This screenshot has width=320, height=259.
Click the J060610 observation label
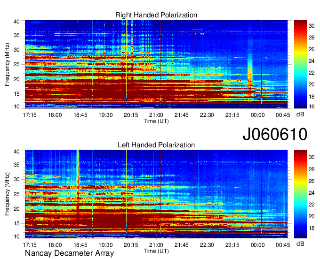coord(275,134)
